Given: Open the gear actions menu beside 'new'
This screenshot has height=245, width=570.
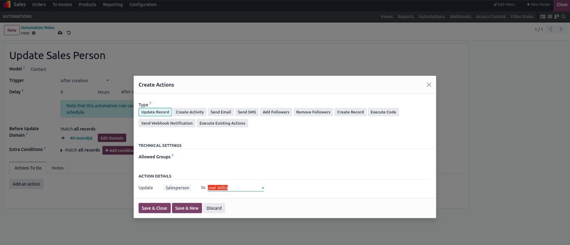Looking at the screenshot, I should click(x=34, y=33).
